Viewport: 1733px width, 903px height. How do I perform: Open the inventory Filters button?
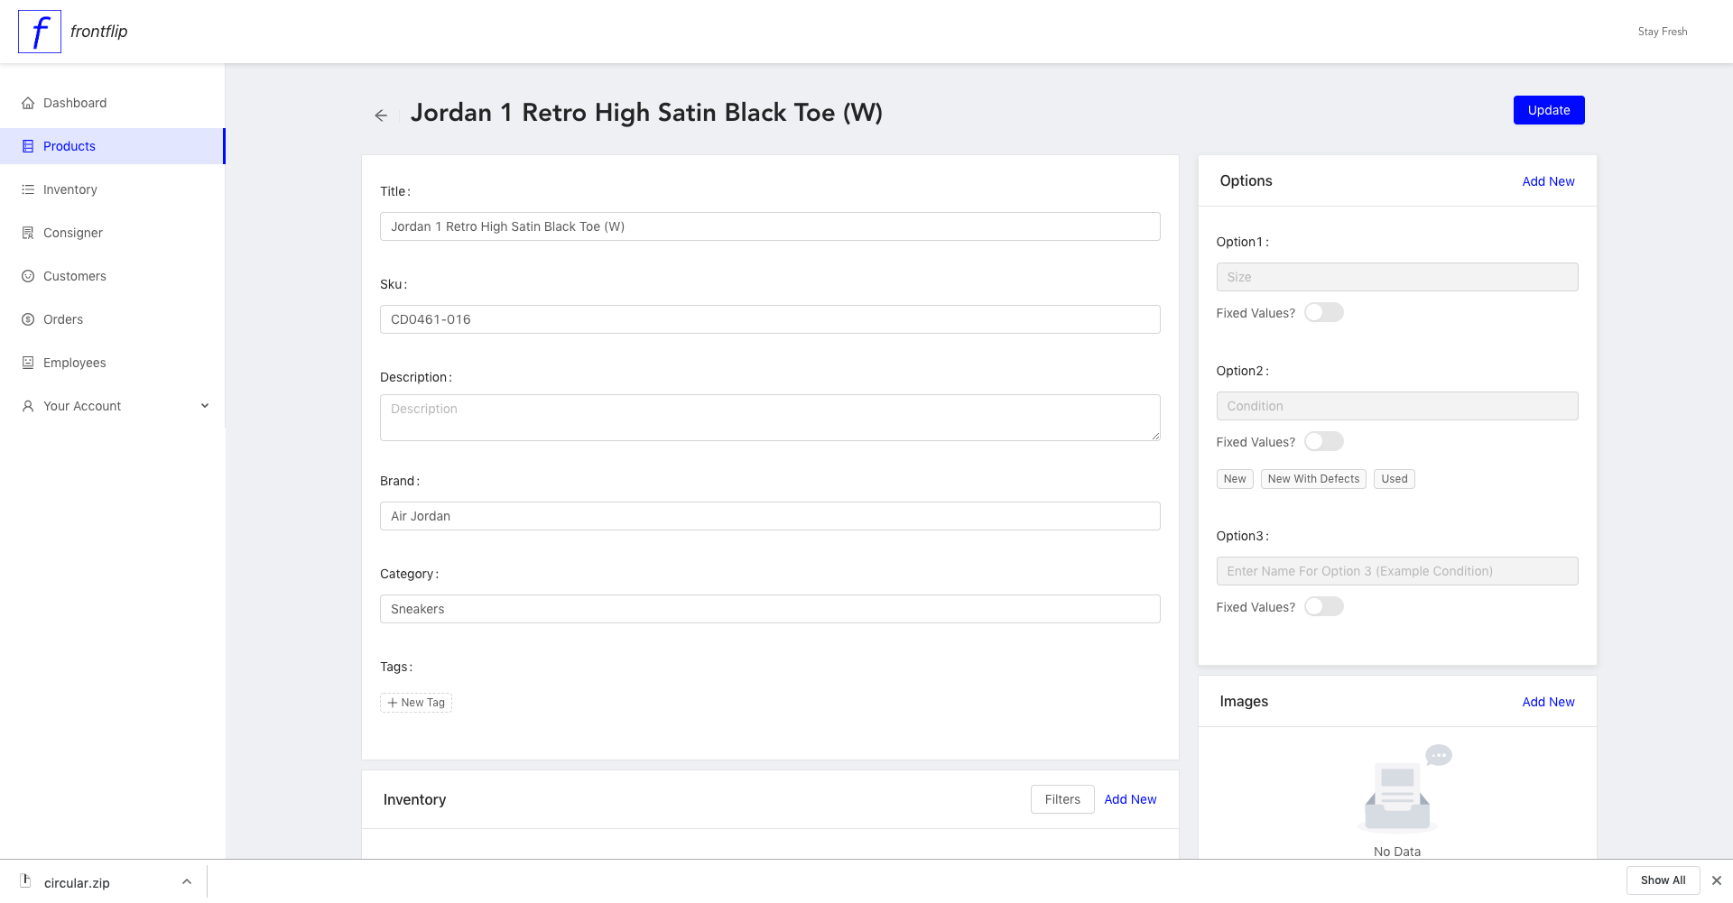coord(1062,799)
